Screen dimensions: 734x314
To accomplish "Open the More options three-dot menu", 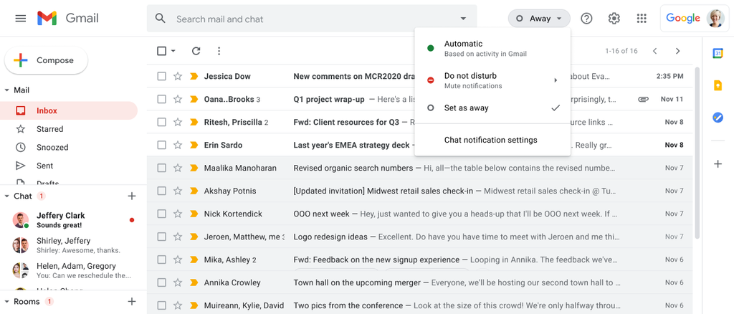I will click(219, 51).
